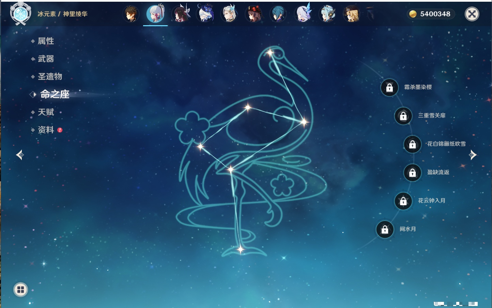Open the grid menu button at bottom-left

pos(20,290)
